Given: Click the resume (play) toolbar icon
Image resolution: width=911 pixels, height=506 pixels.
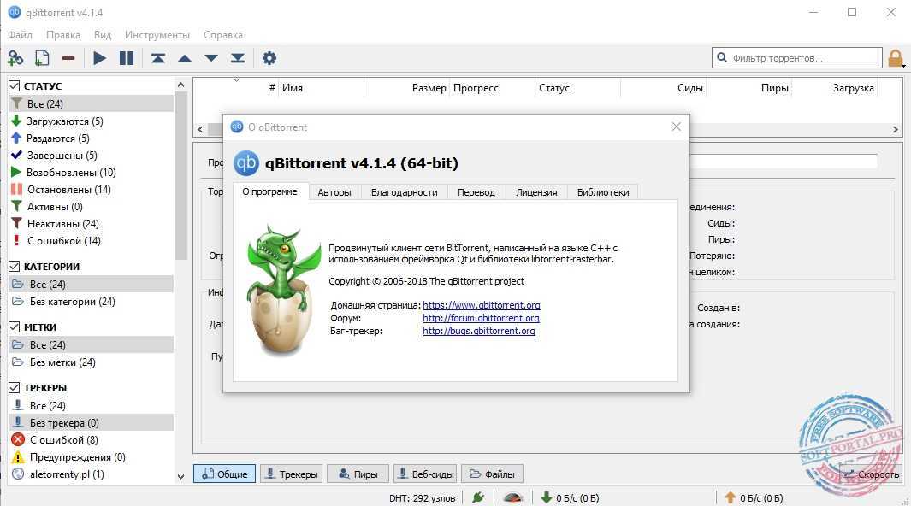Looking at the screenshot, I should [x=99, y=58].
